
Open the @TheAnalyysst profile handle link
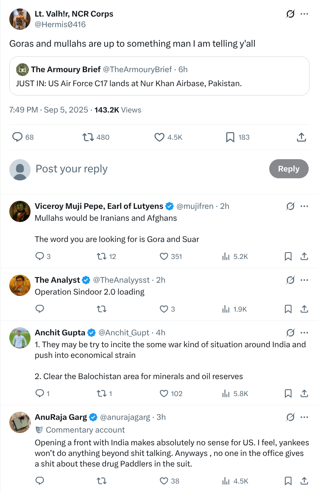(121, 280)
